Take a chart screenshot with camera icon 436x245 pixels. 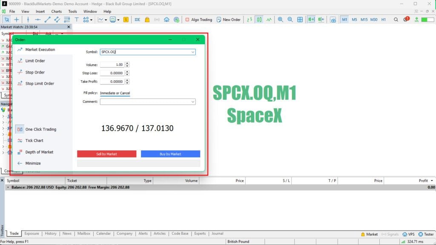[x=333, y=20]
